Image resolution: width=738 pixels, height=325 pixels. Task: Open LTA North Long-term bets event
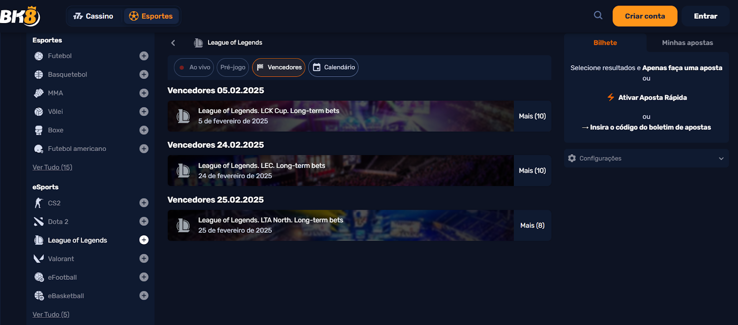[340, 225]
